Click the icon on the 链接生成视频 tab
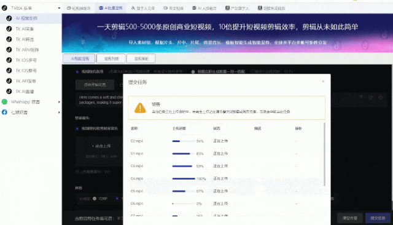Screen dimensions: 393x225 coord(260,8)
